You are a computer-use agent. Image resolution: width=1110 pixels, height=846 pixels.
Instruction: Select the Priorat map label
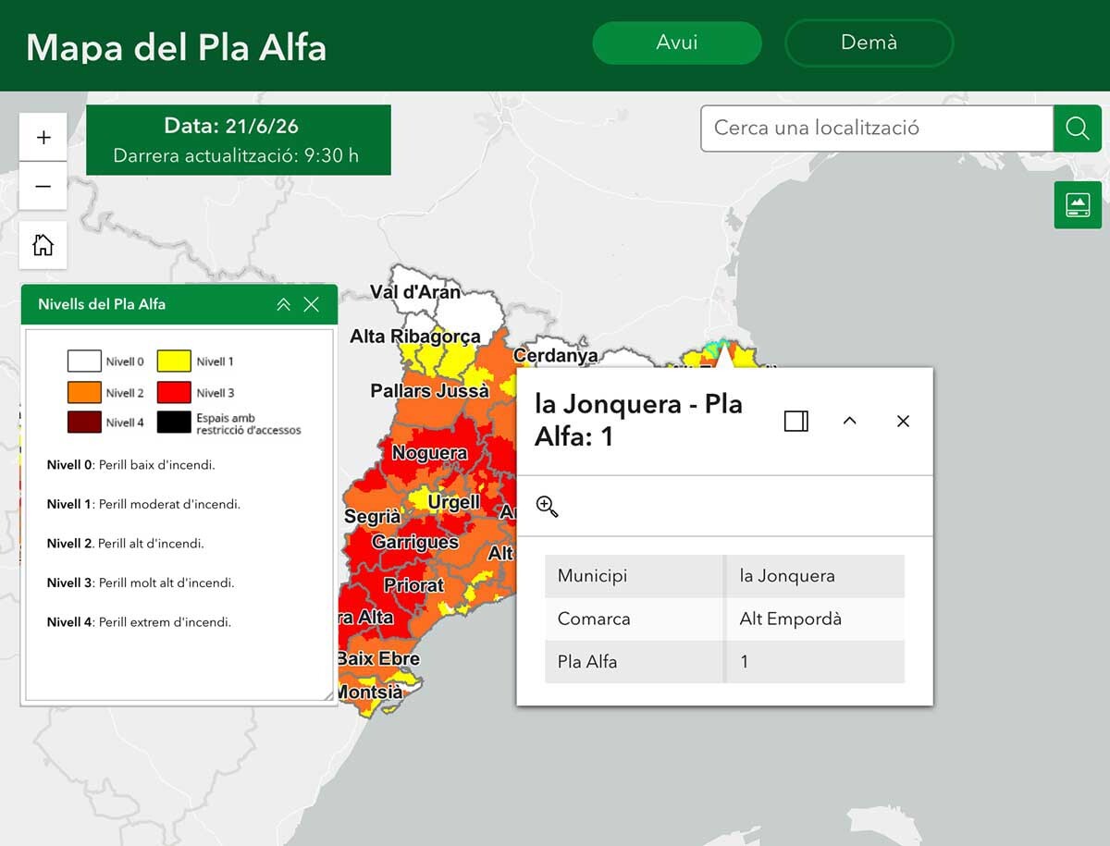pos(413,585)
